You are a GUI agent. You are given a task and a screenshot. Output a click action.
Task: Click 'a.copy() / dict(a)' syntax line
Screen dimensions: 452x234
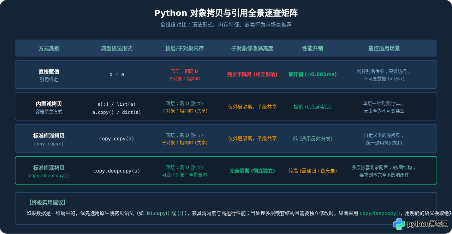pyautogui.click(x=117, y=112)
